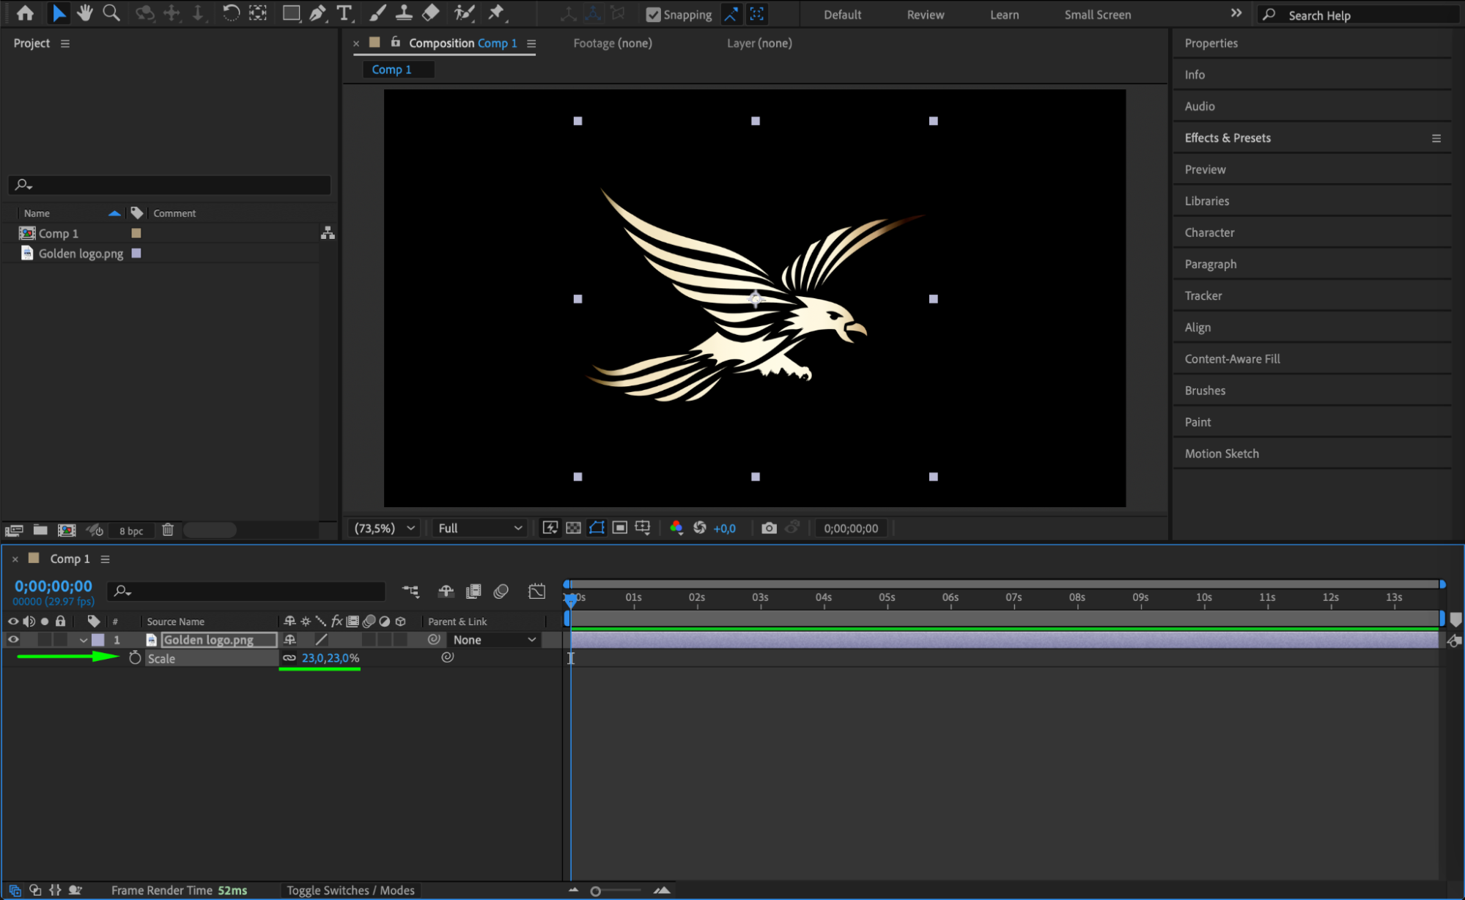The width and height of the screenshot is (1465, 900).
Task: Select the Puppet Pin tool
Action: pyautogui.click(x=496, y=13)
